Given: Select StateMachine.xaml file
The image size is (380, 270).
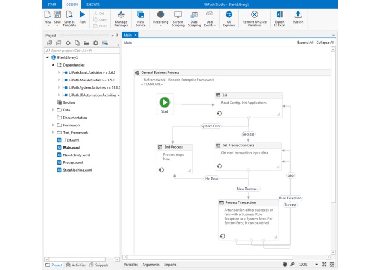Looking at the screenshot, I should pyautogui.click(x=78, y=170).
